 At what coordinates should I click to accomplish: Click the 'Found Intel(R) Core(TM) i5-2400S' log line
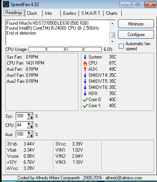click(53, 28)
